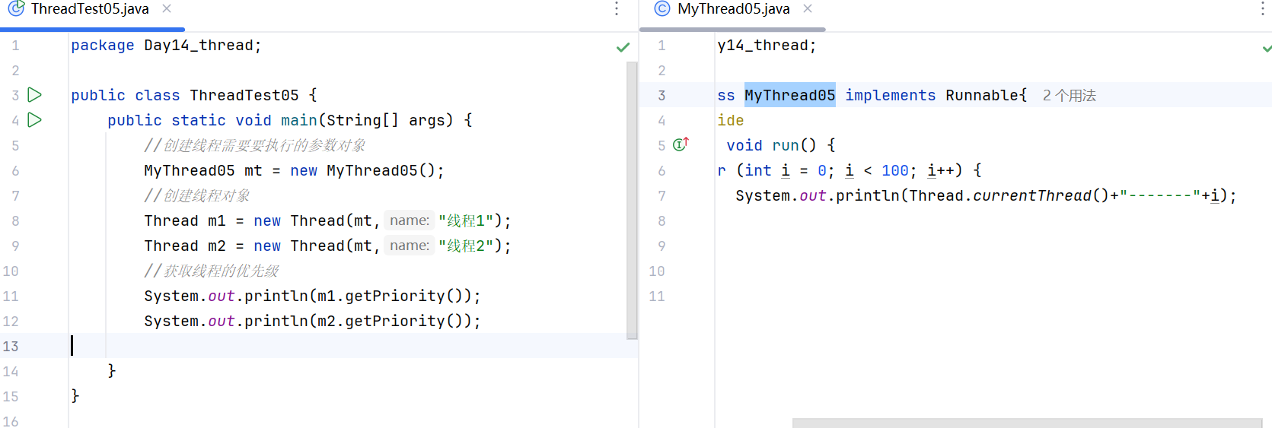Click line number 13 in left gutter

click(x=11, y=346)
